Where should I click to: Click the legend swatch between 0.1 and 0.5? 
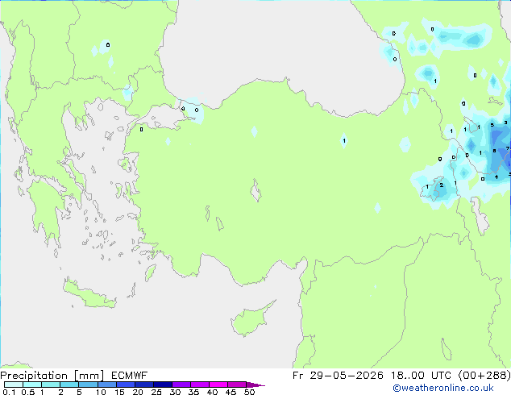(x=14, y=385)
